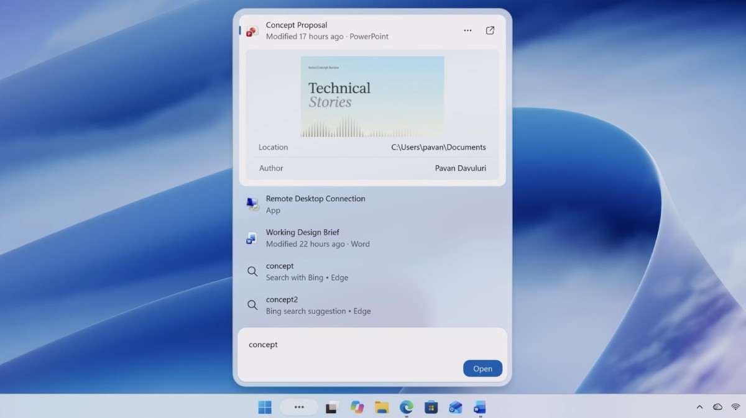The height and width of the screenshot is (418, 746).
Task: Open File Explorer from the taskbar
Action: pyautogui.click(x=382, y=407)
